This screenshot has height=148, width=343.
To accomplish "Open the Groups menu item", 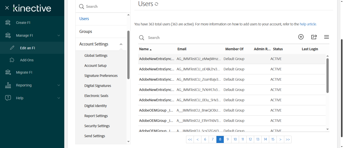I will pos(86,31).
